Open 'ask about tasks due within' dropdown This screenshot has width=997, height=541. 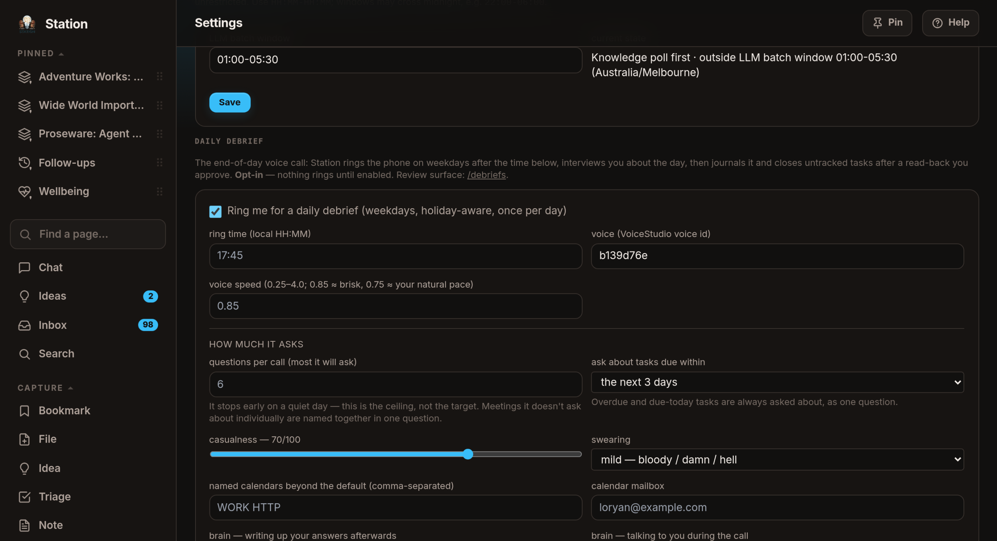pos(777,382)
